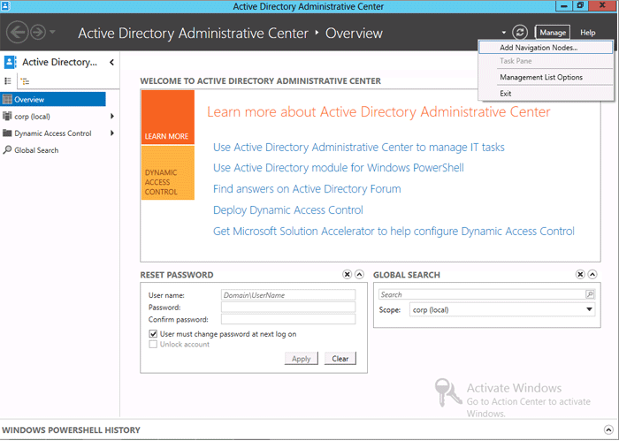Viewport: 619px width, 441px height.
Task: Expand the Dynamic Access Control node
Action: pos(112,133)
